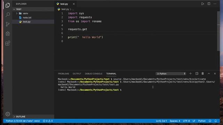
Task: Click 'hello World' output in terminal
Action: coord(68,87)
